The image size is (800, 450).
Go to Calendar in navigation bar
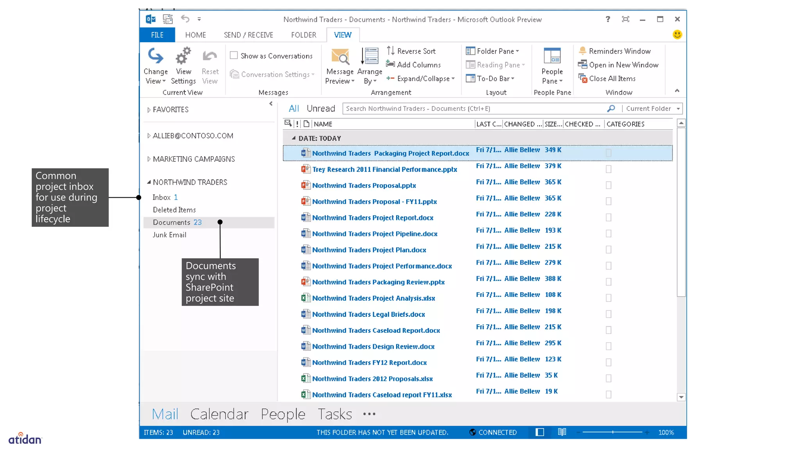coord(219,414)
